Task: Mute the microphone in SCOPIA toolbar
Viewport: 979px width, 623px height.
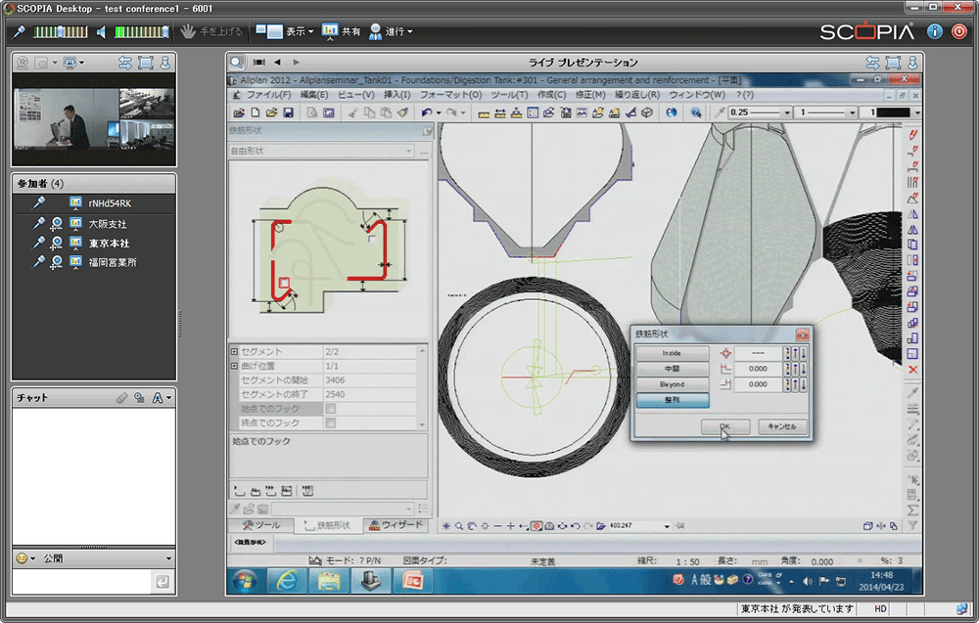Action: [x=19, y=31]
